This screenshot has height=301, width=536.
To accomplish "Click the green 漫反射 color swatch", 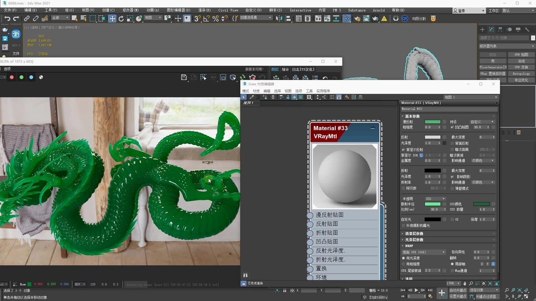I will (432, 122).
